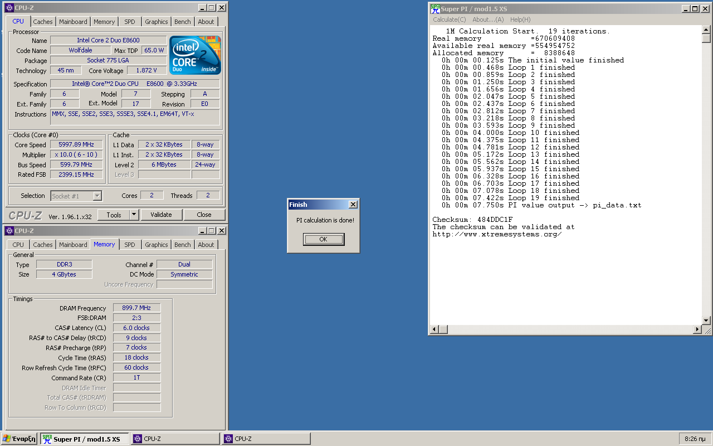Open Mainboard tab in top CPU-Z window
713x446 pixels.
73,22
